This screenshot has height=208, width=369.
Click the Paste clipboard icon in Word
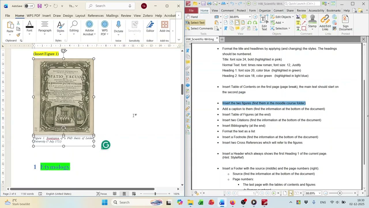pyautogui.click(x=10, y=25)
